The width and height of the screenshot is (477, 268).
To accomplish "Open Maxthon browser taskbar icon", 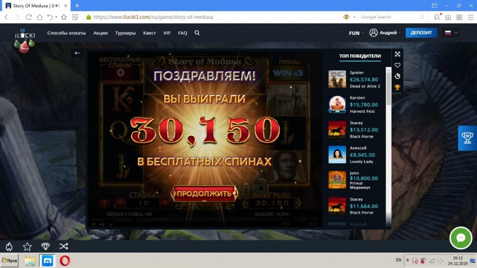I will pos(47,261).
